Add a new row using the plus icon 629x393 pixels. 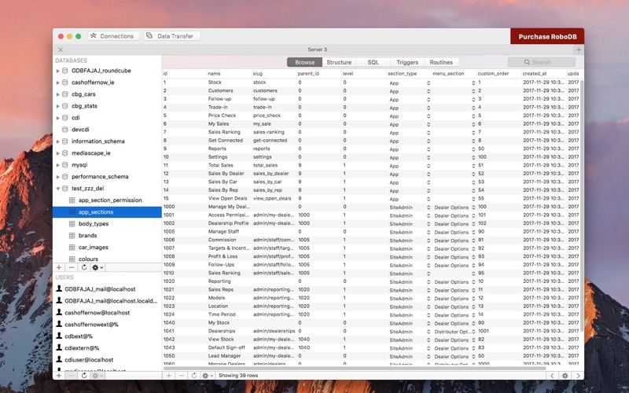pyautogui.click(x=168, y=376)
